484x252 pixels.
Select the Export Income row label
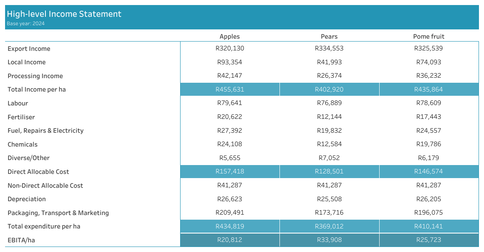(x=29, y=49)
